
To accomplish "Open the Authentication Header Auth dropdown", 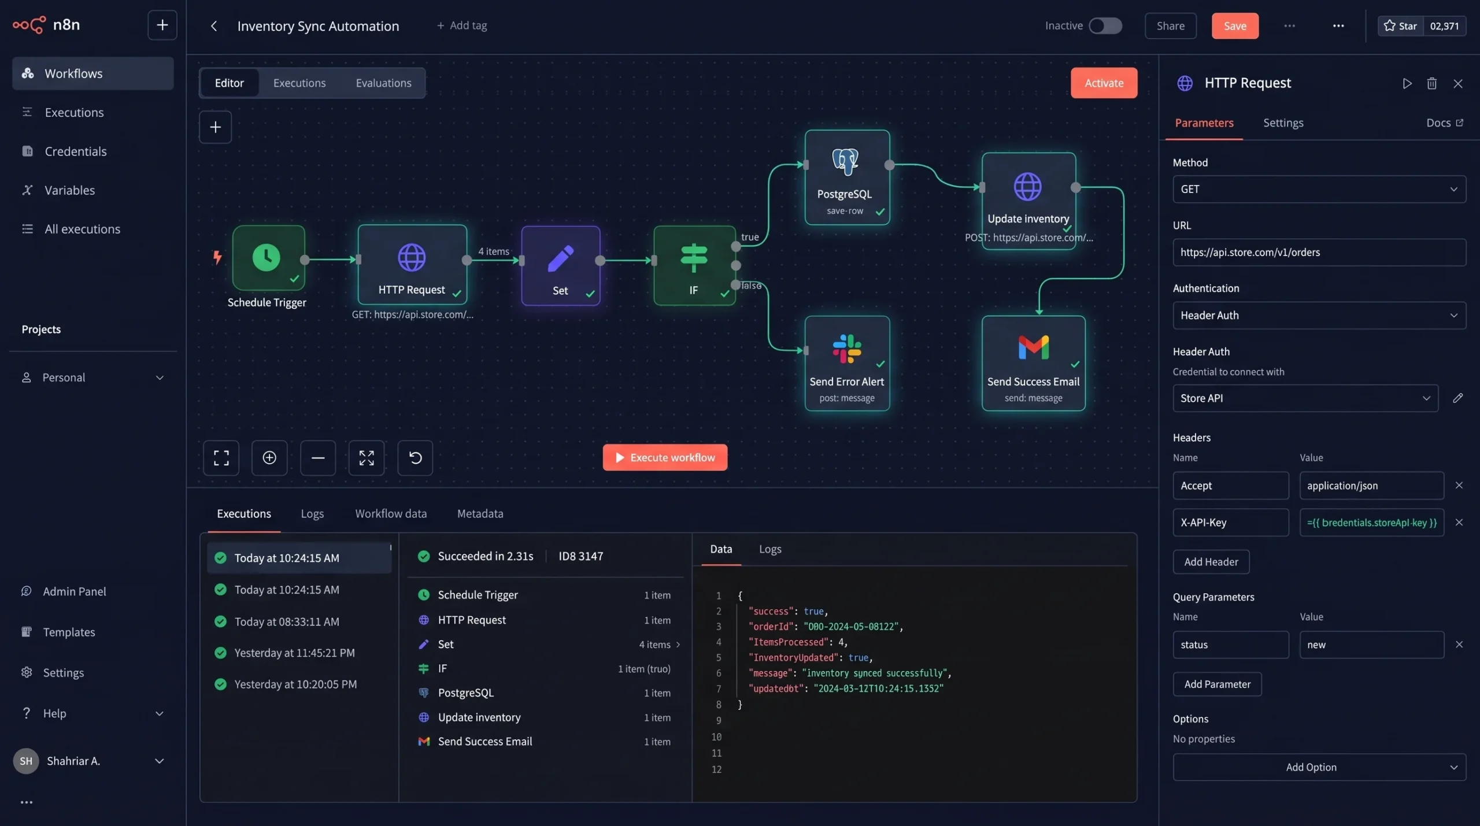I will 1319,315.
